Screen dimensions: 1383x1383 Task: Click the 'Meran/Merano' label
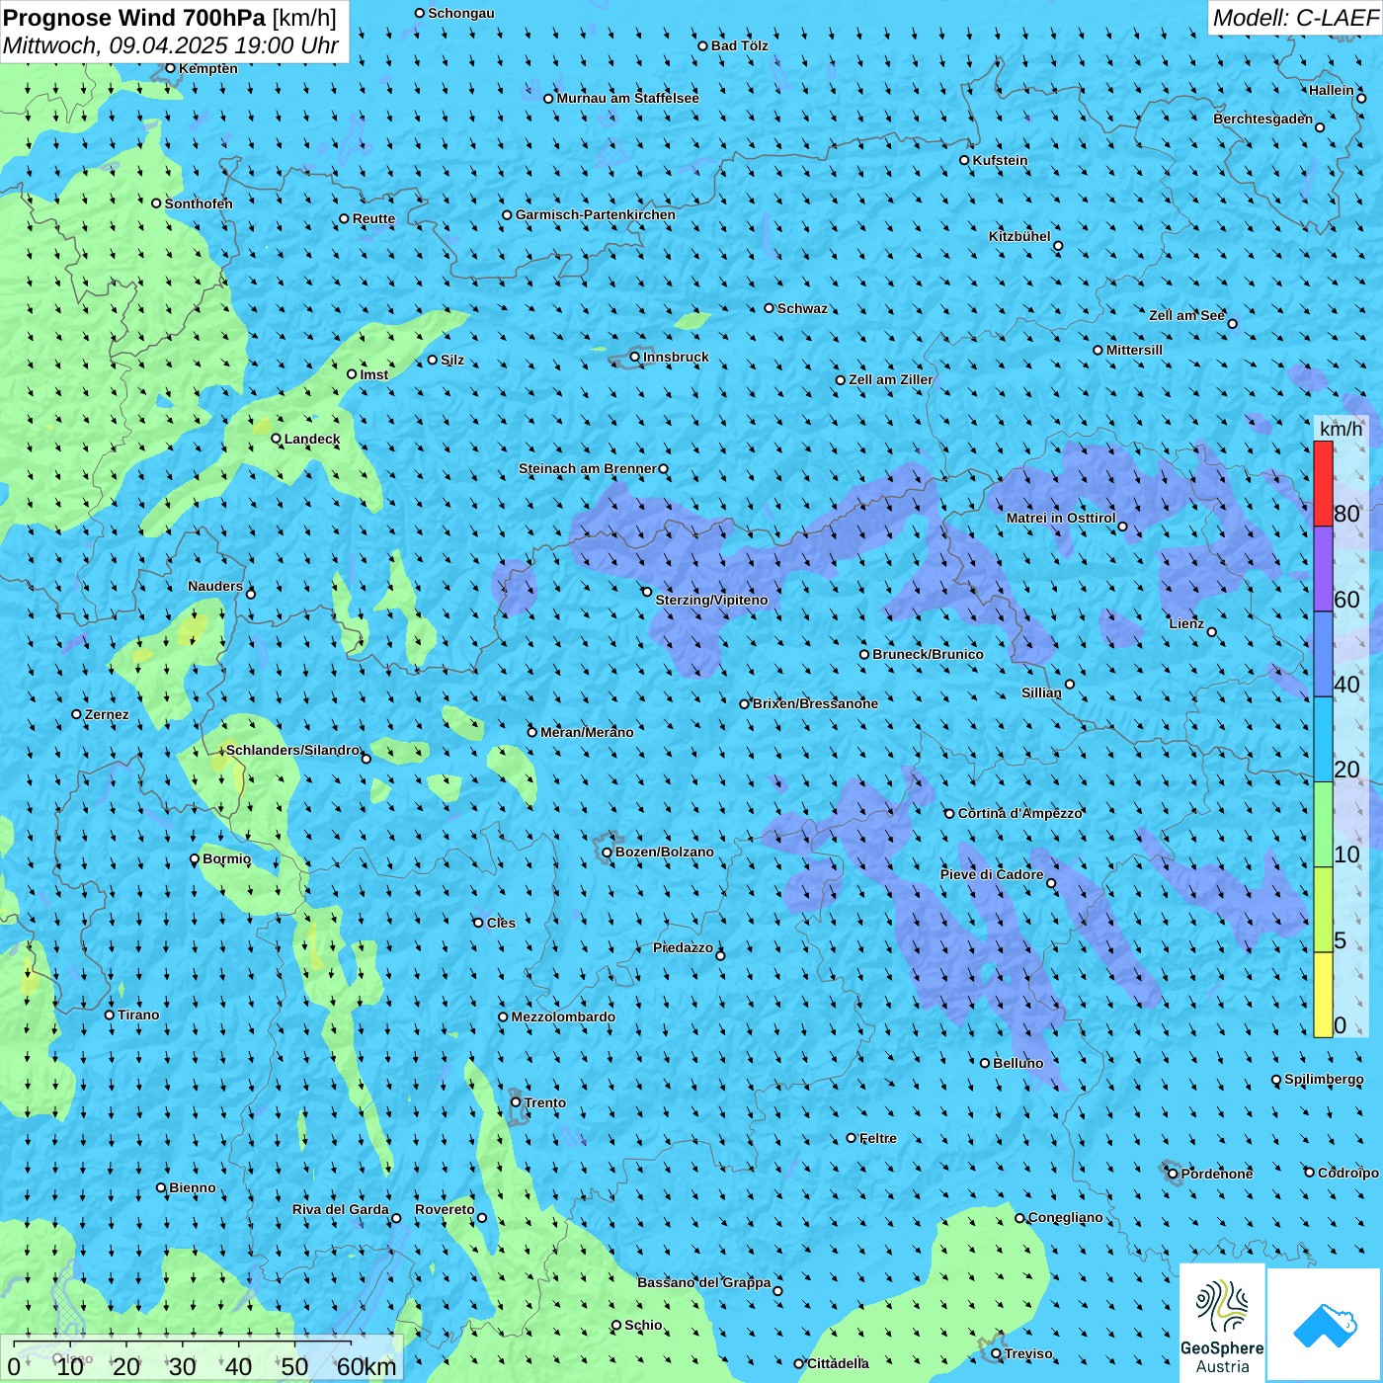[588, 732]
